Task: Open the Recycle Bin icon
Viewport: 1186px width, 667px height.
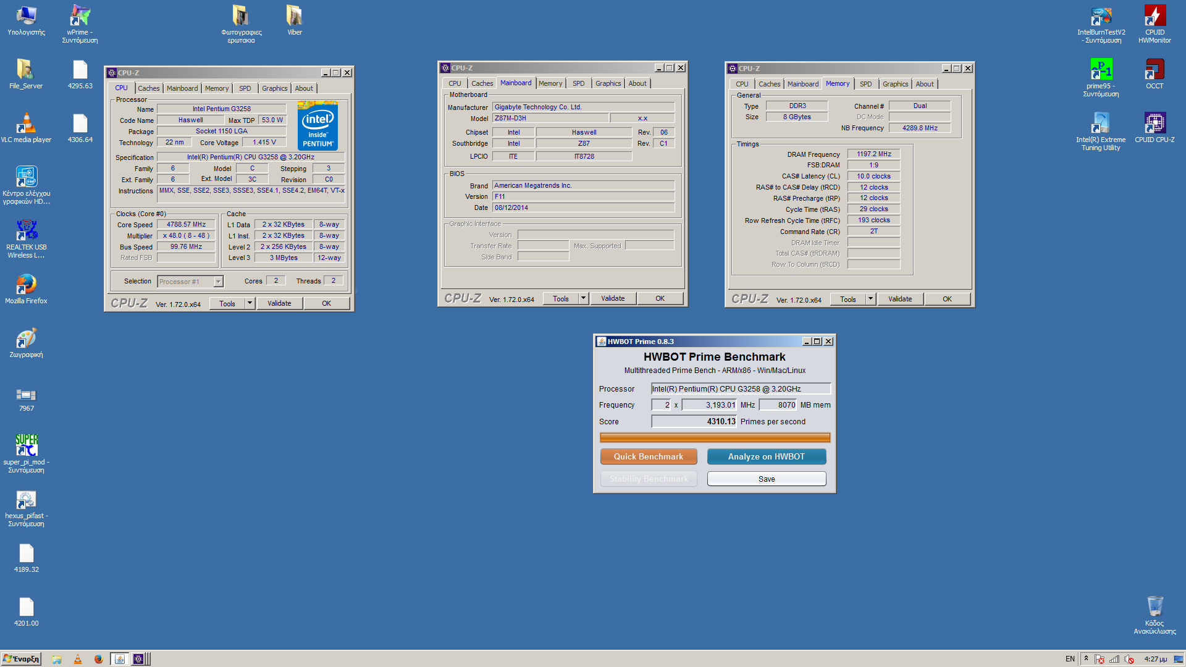Action: 1154,615
